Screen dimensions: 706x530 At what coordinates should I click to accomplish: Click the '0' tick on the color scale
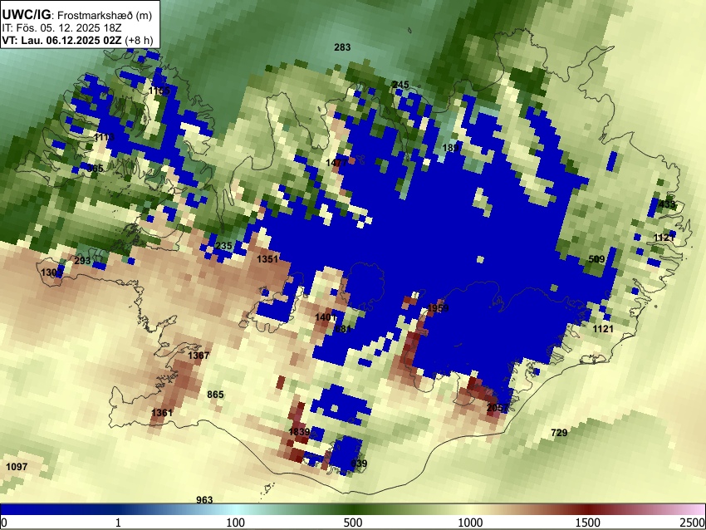(4, 523)
